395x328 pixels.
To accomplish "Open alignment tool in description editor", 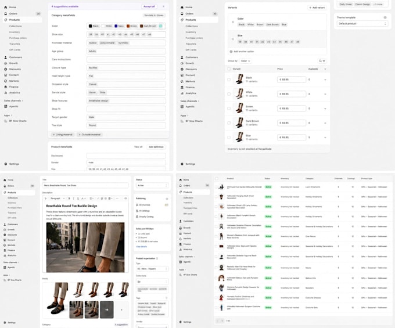I will click(92, 199).
